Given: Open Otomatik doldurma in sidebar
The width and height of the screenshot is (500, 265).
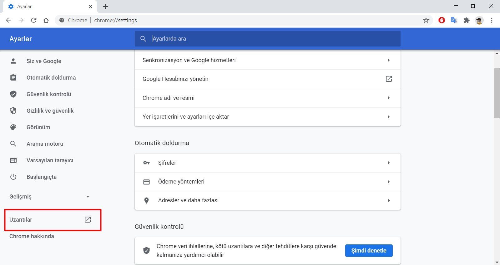Looking at the screenshot, I should tap(51, 78).
